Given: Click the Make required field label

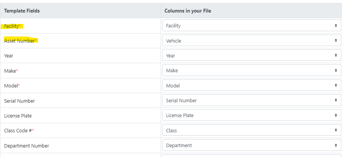Looking at the screenshot, I should coord(11,71).
